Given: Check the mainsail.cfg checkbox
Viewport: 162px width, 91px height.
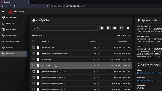Looking at the screenshot, I should click(x=34, y=59).
